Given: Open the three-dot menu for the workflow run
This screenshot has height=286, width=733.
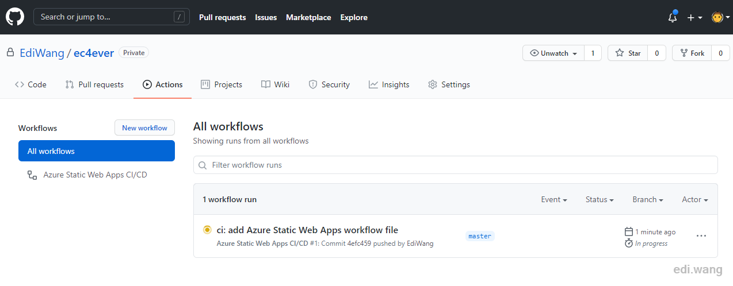Looking at the screenshot, I should pos(701,235).
